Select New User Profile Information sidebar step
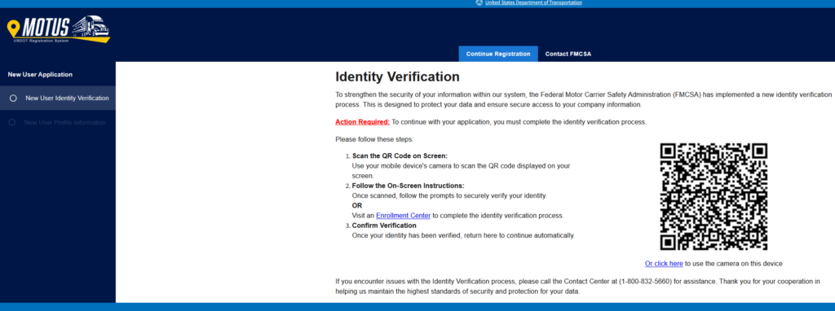This screenshot has width=835, height=311. pos(58,122)
